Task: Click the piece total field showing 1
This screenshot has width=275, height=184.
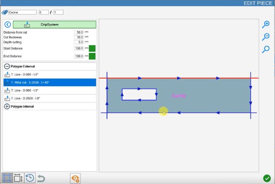Action: pos(59,12)
